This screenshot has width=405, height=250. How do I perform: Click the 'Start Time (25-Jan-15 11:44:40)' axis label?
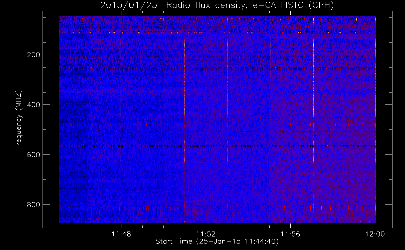click(x=217, y=241)
